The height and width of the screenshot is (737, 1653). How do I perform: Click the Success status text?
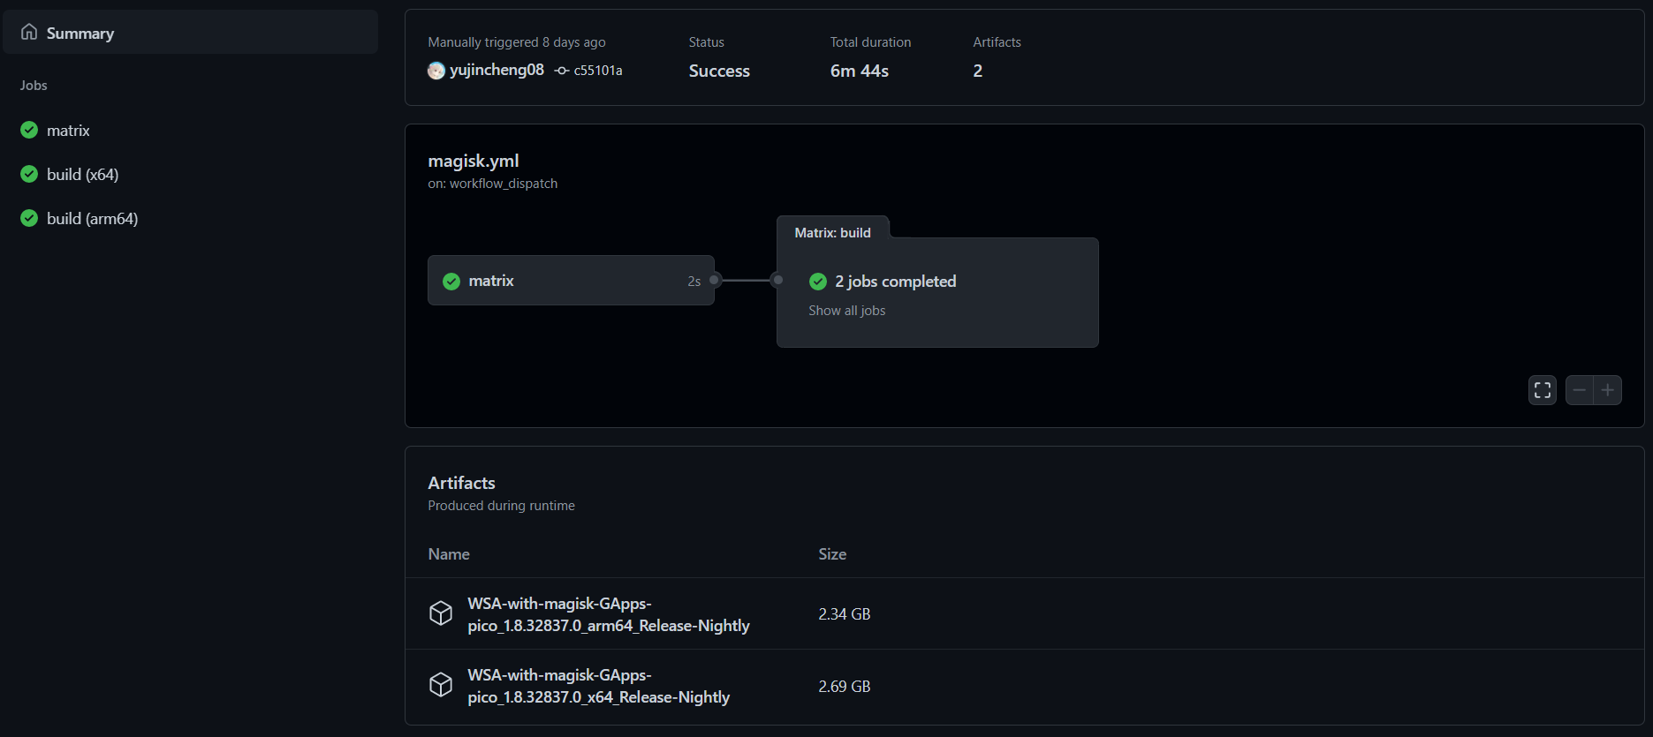[x=719, y=71]
